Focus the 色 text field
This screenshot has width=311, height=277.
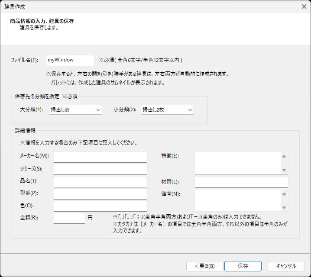(100, 206)
